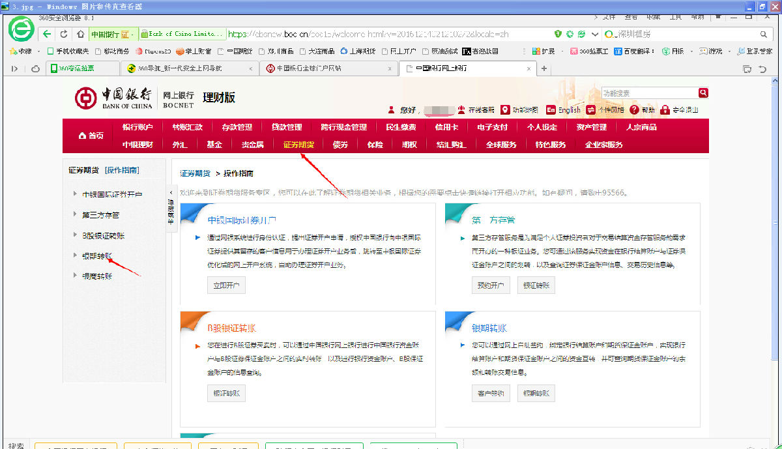Open the 资产管理 menu

pyautogui.click(x=592, y=127)
